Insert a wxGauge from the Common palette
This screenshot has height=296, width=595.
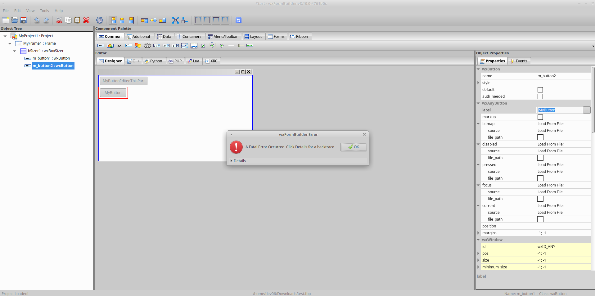click(250, 45)
